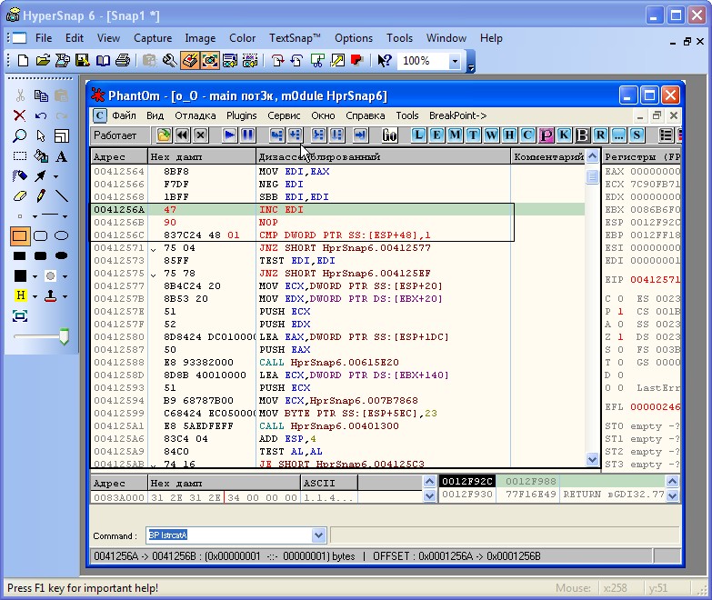Click the black foreground color swatch
Viewport: 712px width, 600px height.
[x=20, y=275]
